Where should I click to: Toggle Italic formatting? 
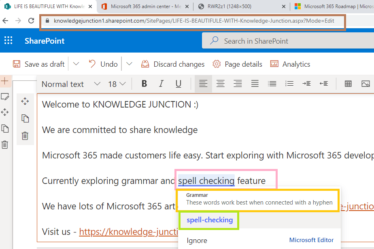pyautogui.click(x=161, y=84)
